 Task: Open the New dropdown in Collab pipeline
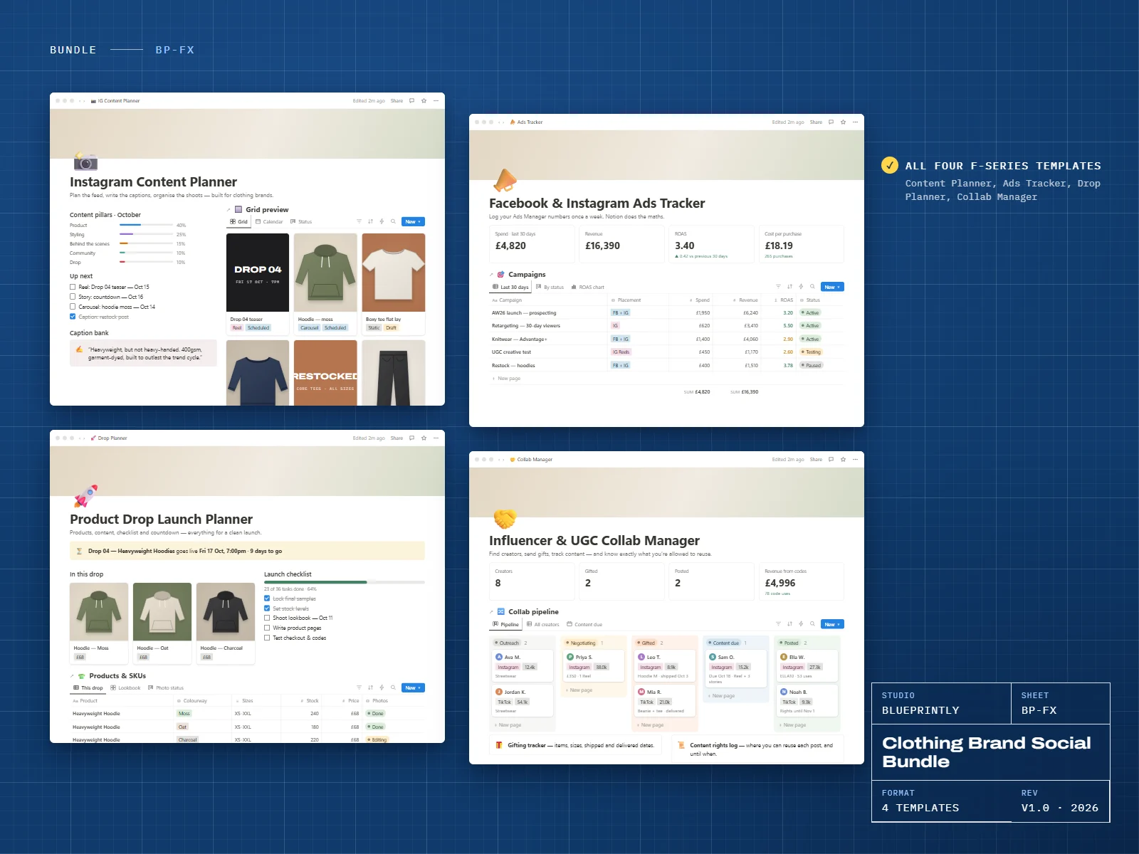coord(832,624)
